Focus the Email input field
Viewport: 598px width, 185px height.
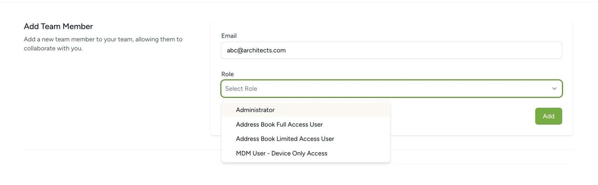pyautogui.click(x=391, y=50)
